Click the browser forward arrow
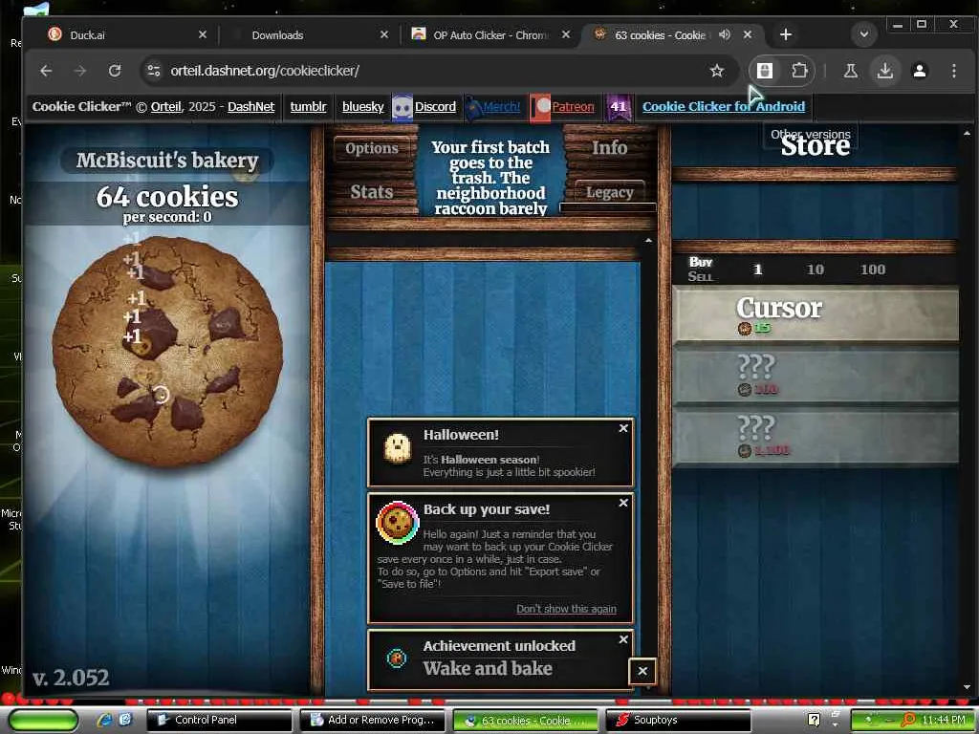The width and height of the screenshot is (979, 734). click(80, 71)
